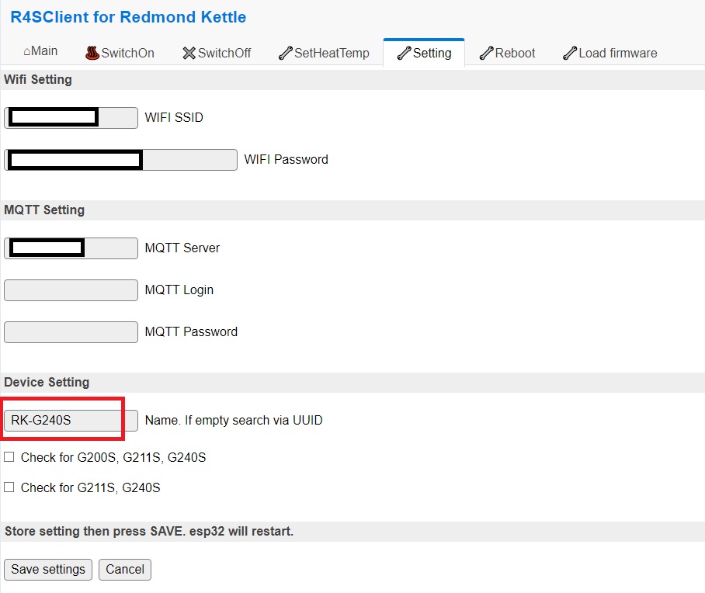Click the 'MQTT Login' label text

[x=179, y=290]
